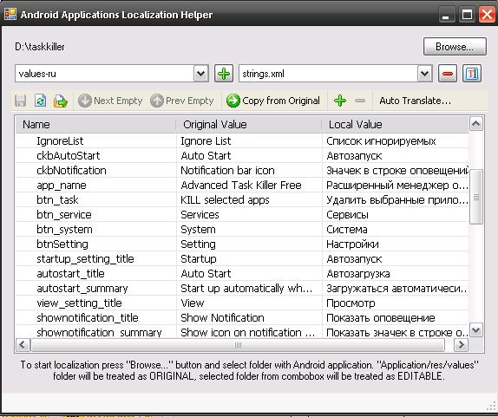
Task: Click the blue text edit icon button
Action: (472, 74)
